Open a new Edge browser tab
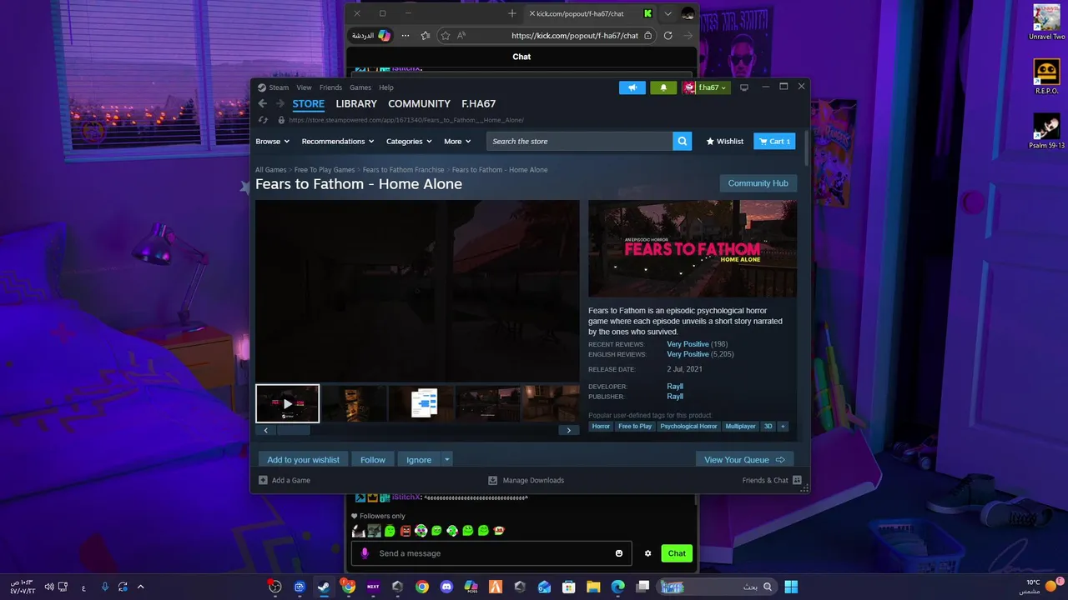The image size is (1068, 600). (511, 13)
